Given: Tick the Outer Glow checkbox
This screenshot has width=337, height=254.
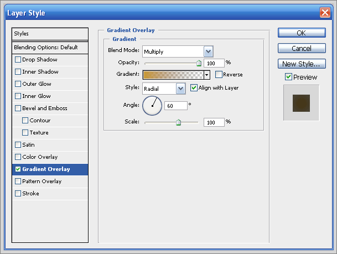Looking at the screenshot, I should coord(18,84).
